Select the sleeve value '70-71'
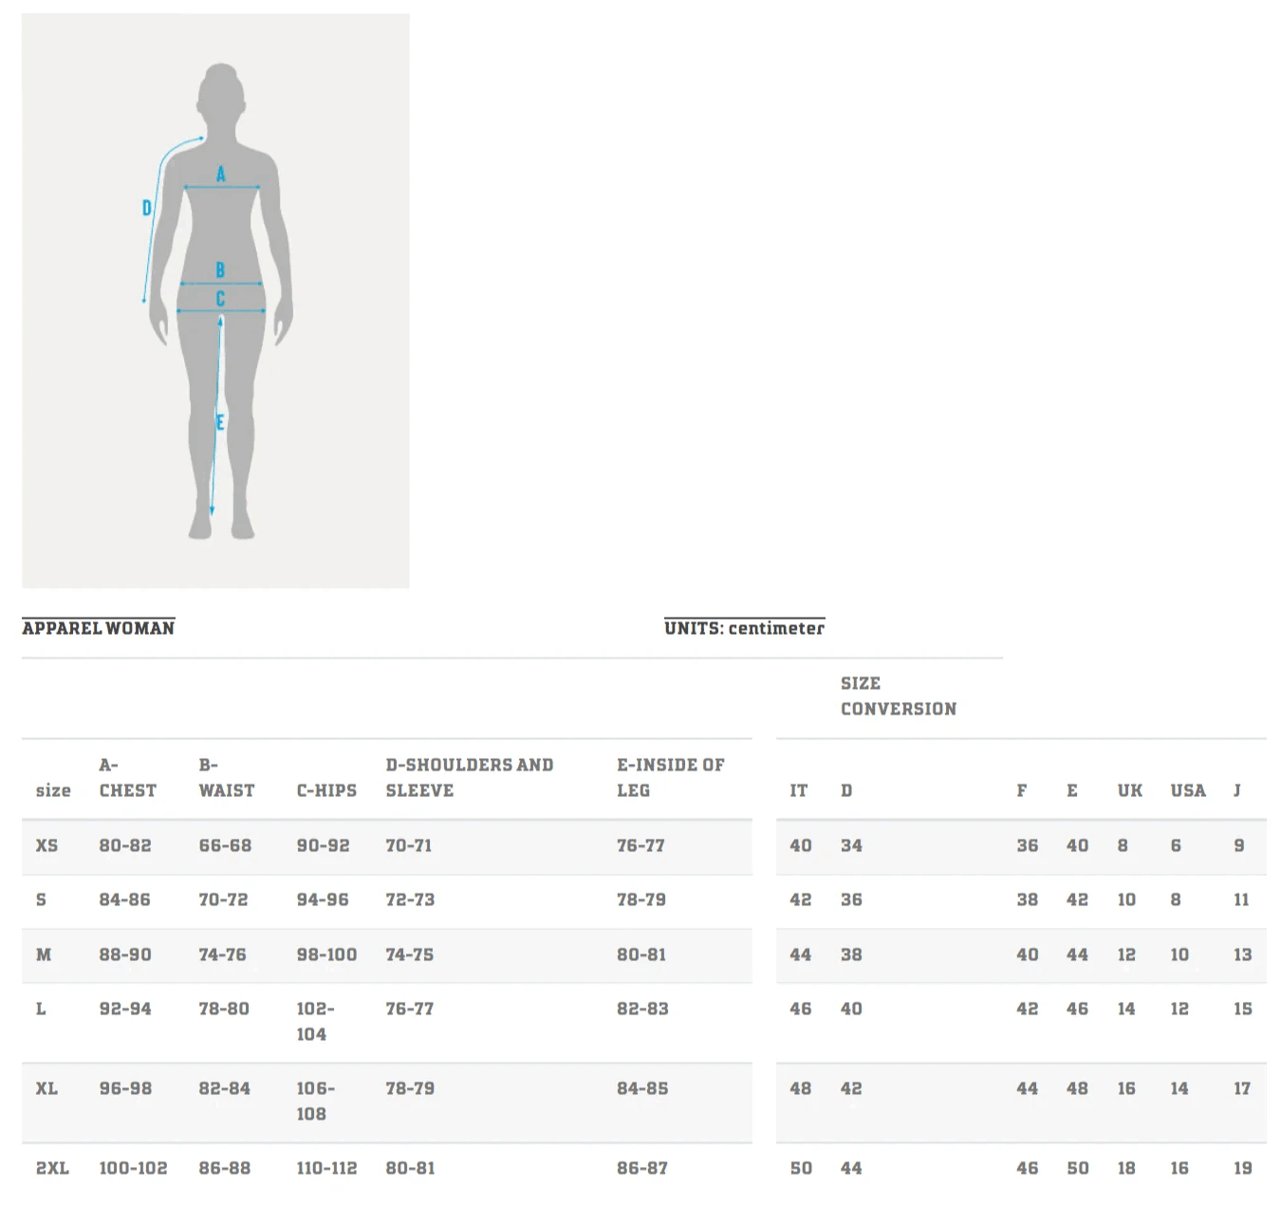This screenshot has width=1281, height=1205. click(409, 845)
